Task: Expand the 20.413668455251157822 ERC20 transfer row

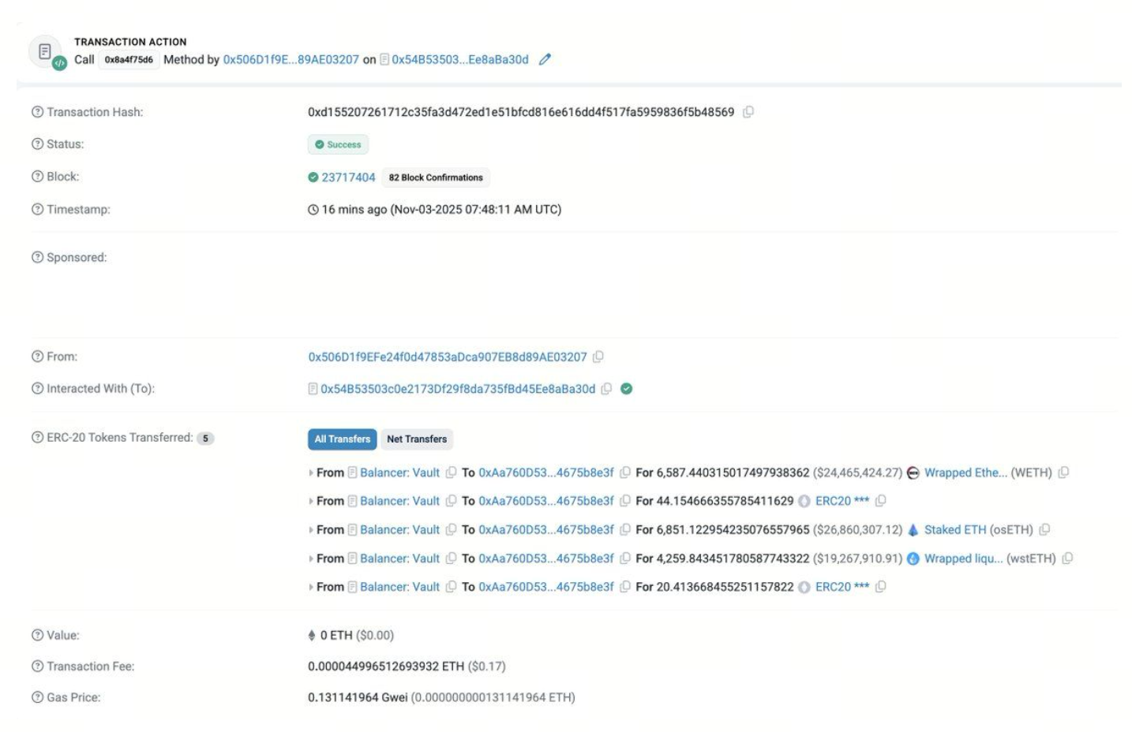Action: (x=310, y=587)
